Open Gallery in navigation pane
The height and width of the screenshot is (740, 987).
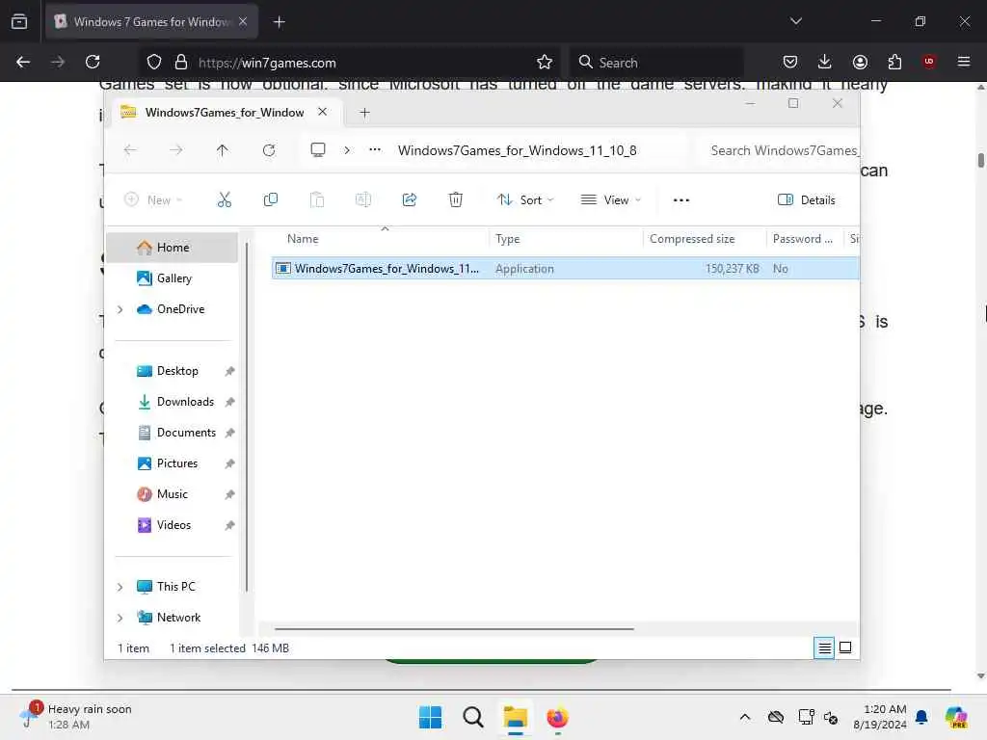(x=173, y=278)
